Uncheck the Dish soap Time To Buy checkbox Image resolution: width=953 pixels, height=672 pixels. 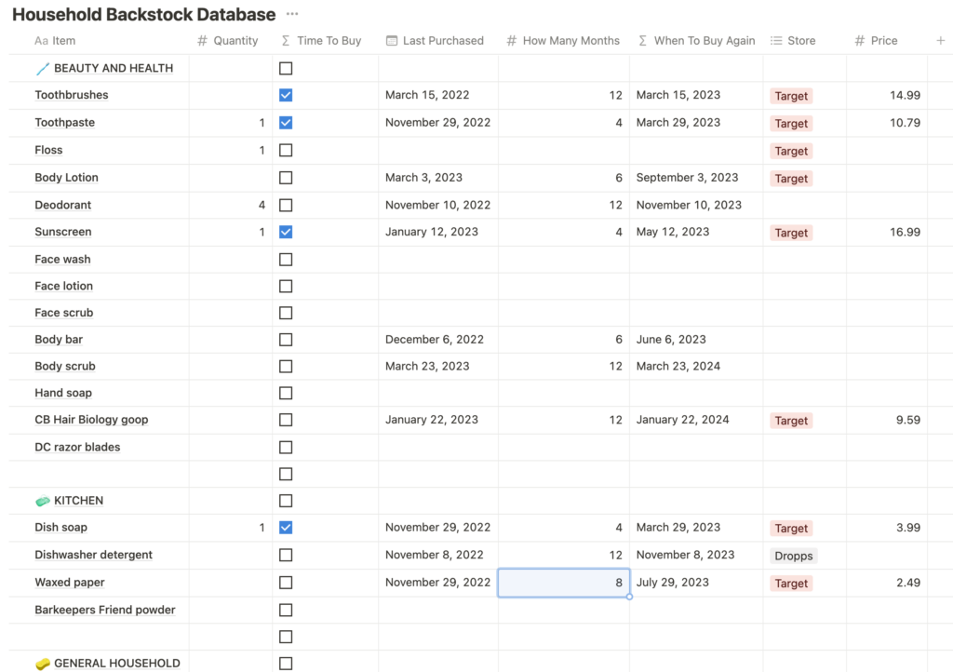(286, 528)
